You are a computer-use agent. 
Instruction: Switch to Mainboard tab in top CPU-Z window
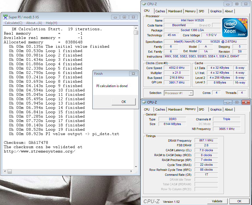(x=175, y=11)
